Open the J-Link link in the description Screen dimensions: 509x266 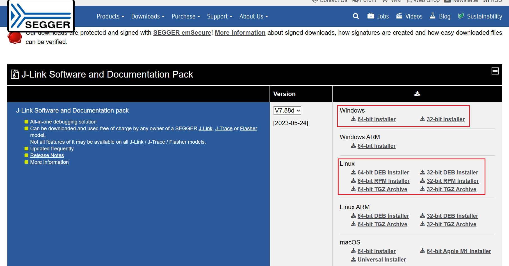click(x=206, y=129)
